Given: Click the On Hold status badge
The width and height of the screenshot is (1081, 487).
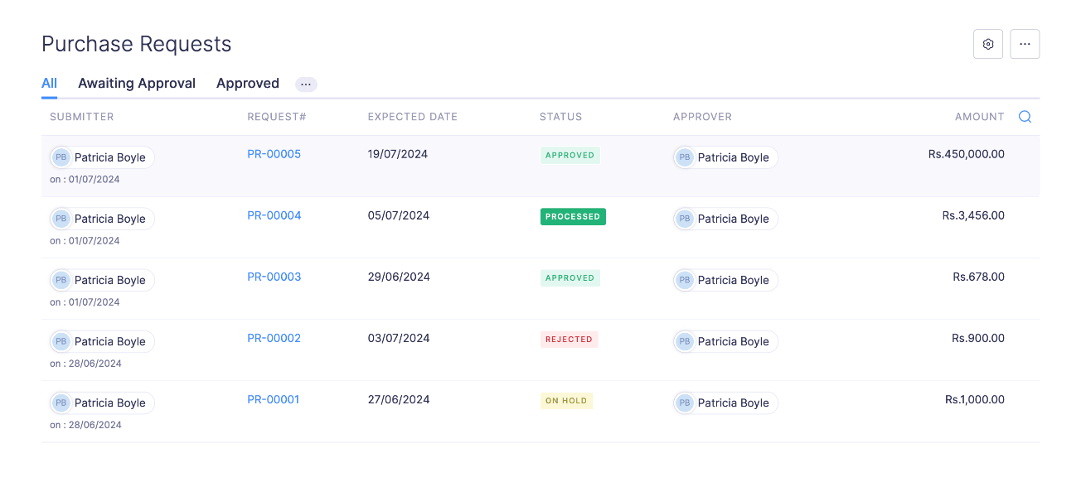Looking at the screenshot, I should [566, 401].
